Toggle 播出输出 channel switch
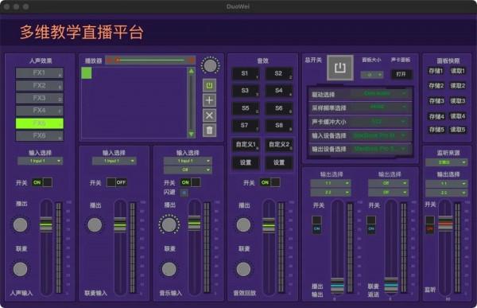 [x=316, y=224]
